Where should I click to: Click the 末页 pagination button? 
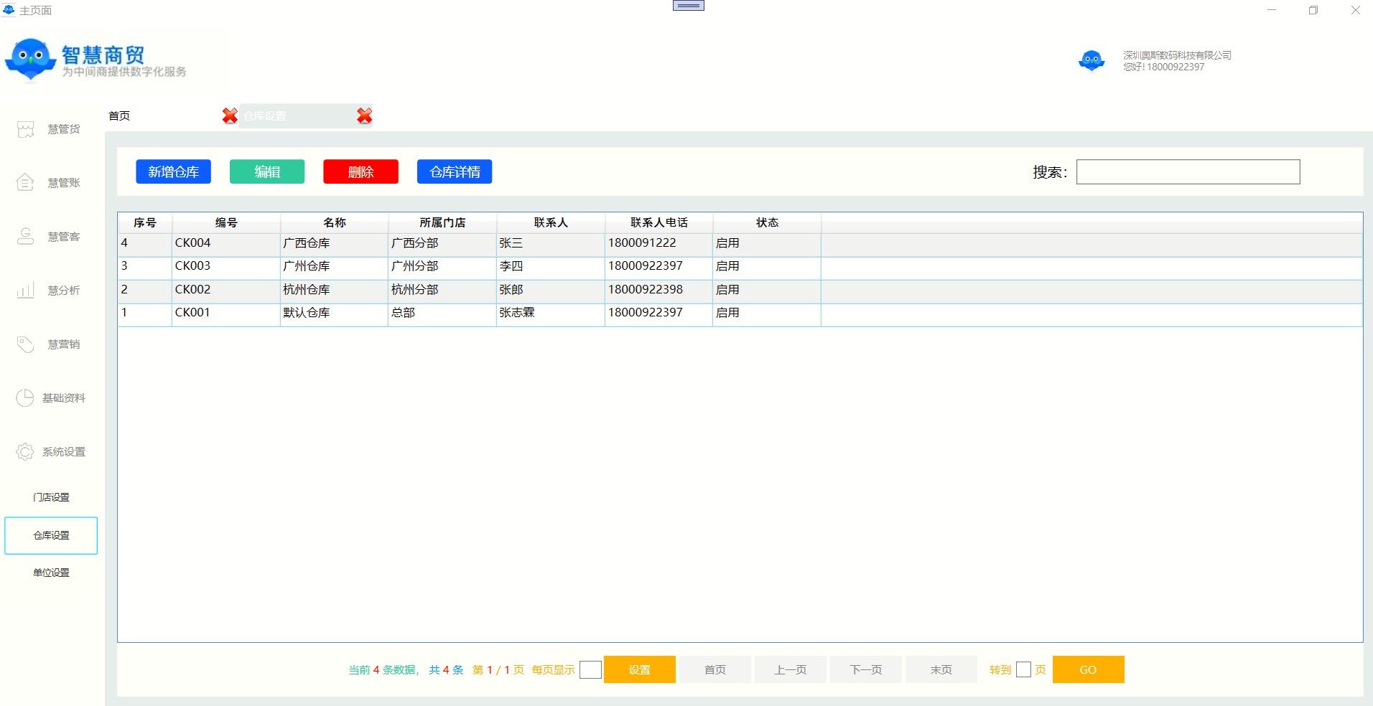pos(941,669)
